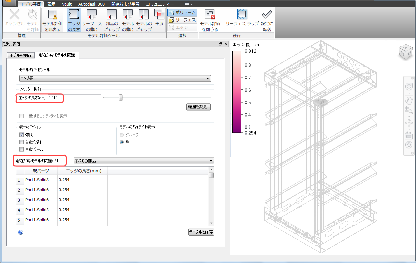
Task: Activate the Orbit navigation tool
Action: [409, 122]
